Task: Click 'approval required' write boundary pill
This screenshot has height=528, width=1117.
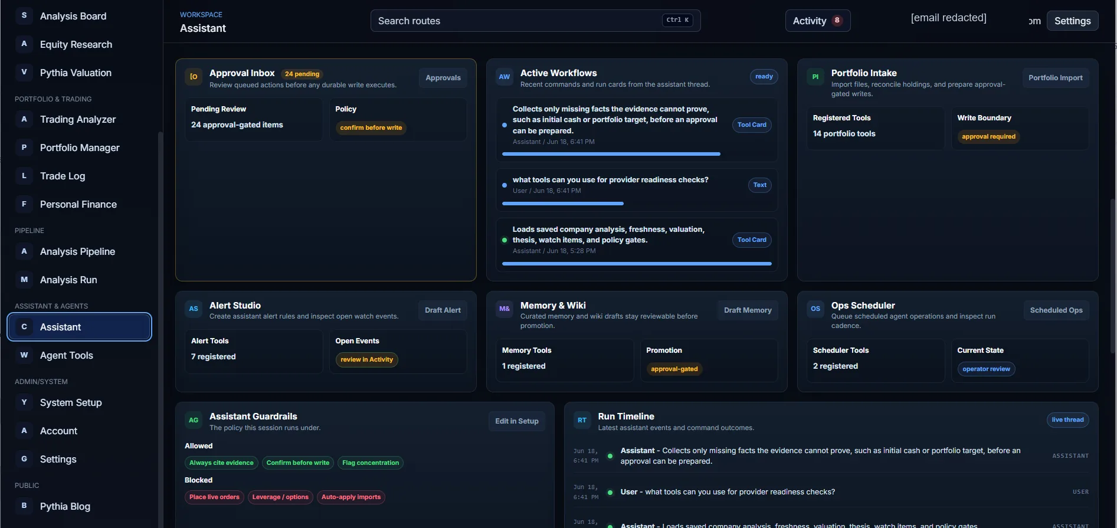Action: click(x=989, y=137)
